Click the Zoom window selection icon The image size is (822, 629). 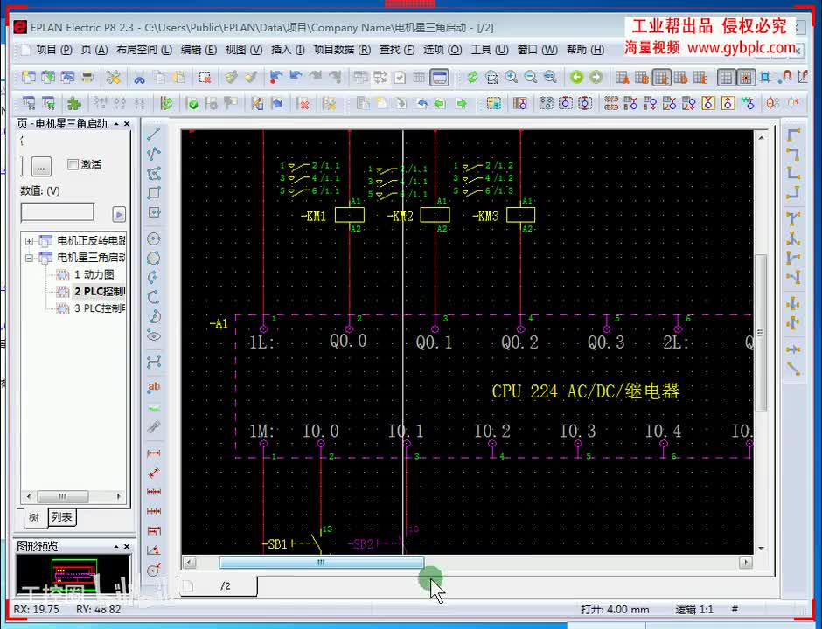[x=491, y=78]
